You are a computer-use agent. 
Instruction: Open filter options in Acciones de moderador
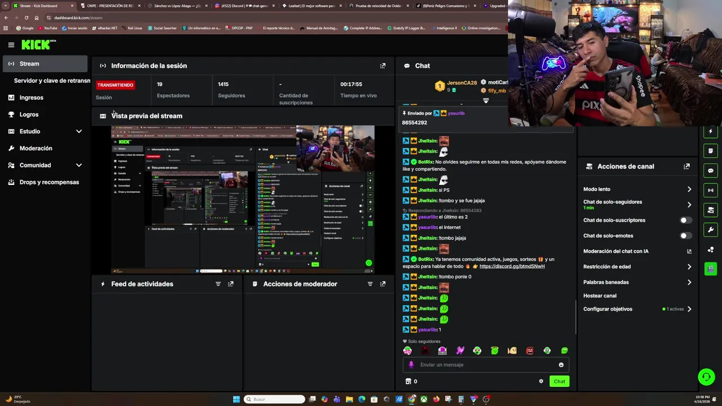click(x=370, y=284)
